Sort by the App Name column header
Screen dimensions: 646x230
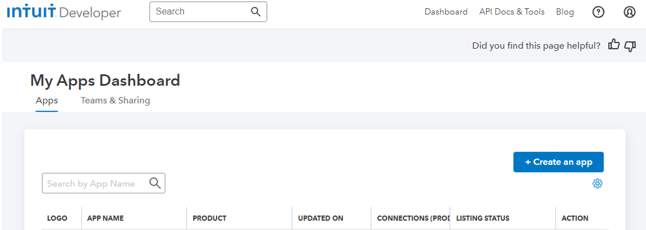(x=106, y=218)
